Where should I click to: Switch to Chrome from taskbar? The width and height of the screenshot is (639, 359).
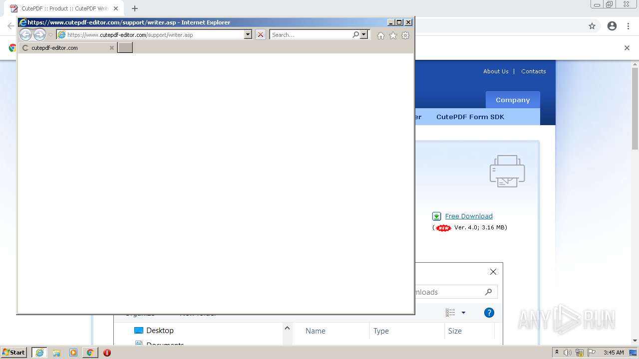click(x=90, y=353)
